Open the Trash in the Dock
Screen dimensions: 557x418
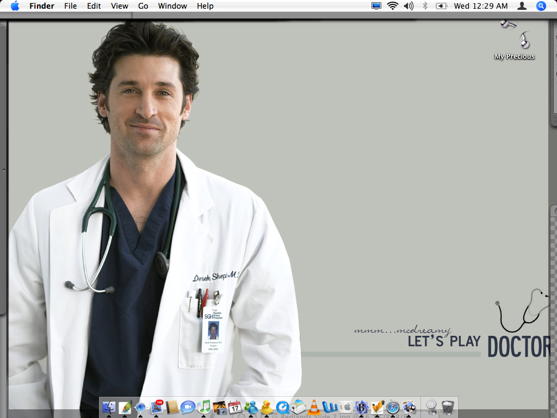[x=448, y=407]
